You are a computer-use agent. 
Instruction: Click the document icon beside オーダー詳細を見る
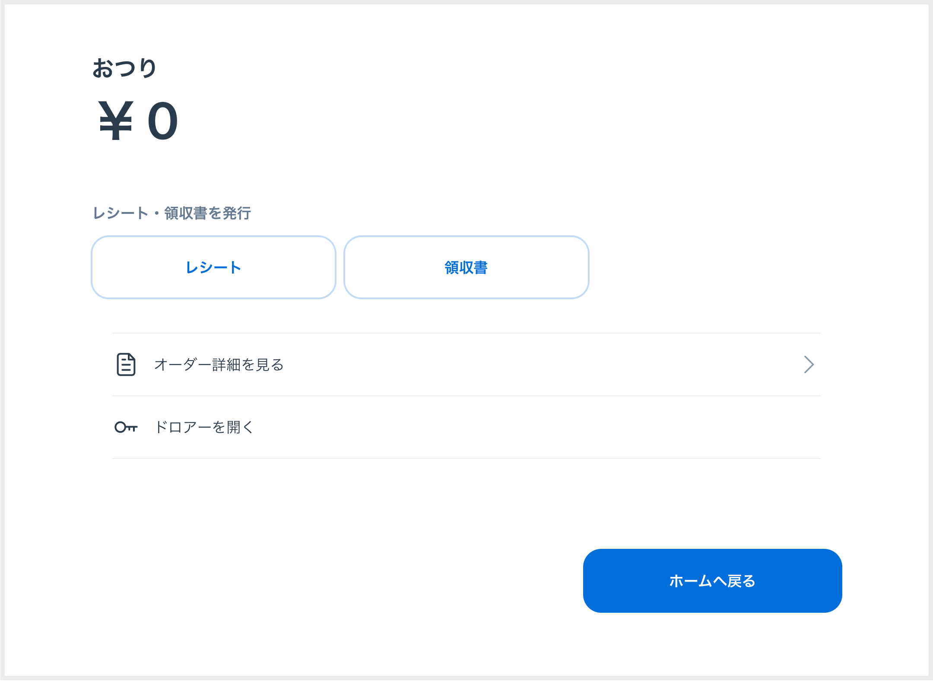pyautogui.click(x=126, y=364)
